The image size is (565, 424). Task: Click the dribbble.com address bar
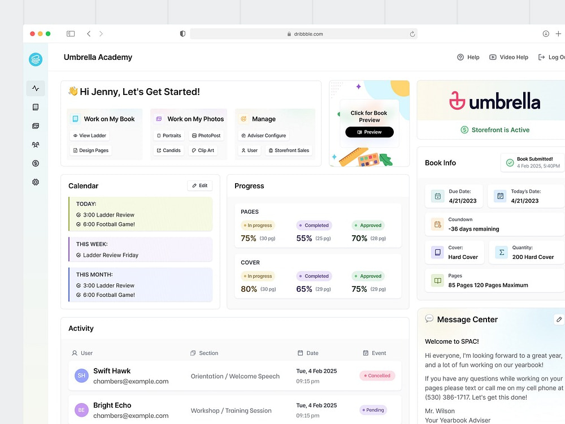tap(304, 34)
